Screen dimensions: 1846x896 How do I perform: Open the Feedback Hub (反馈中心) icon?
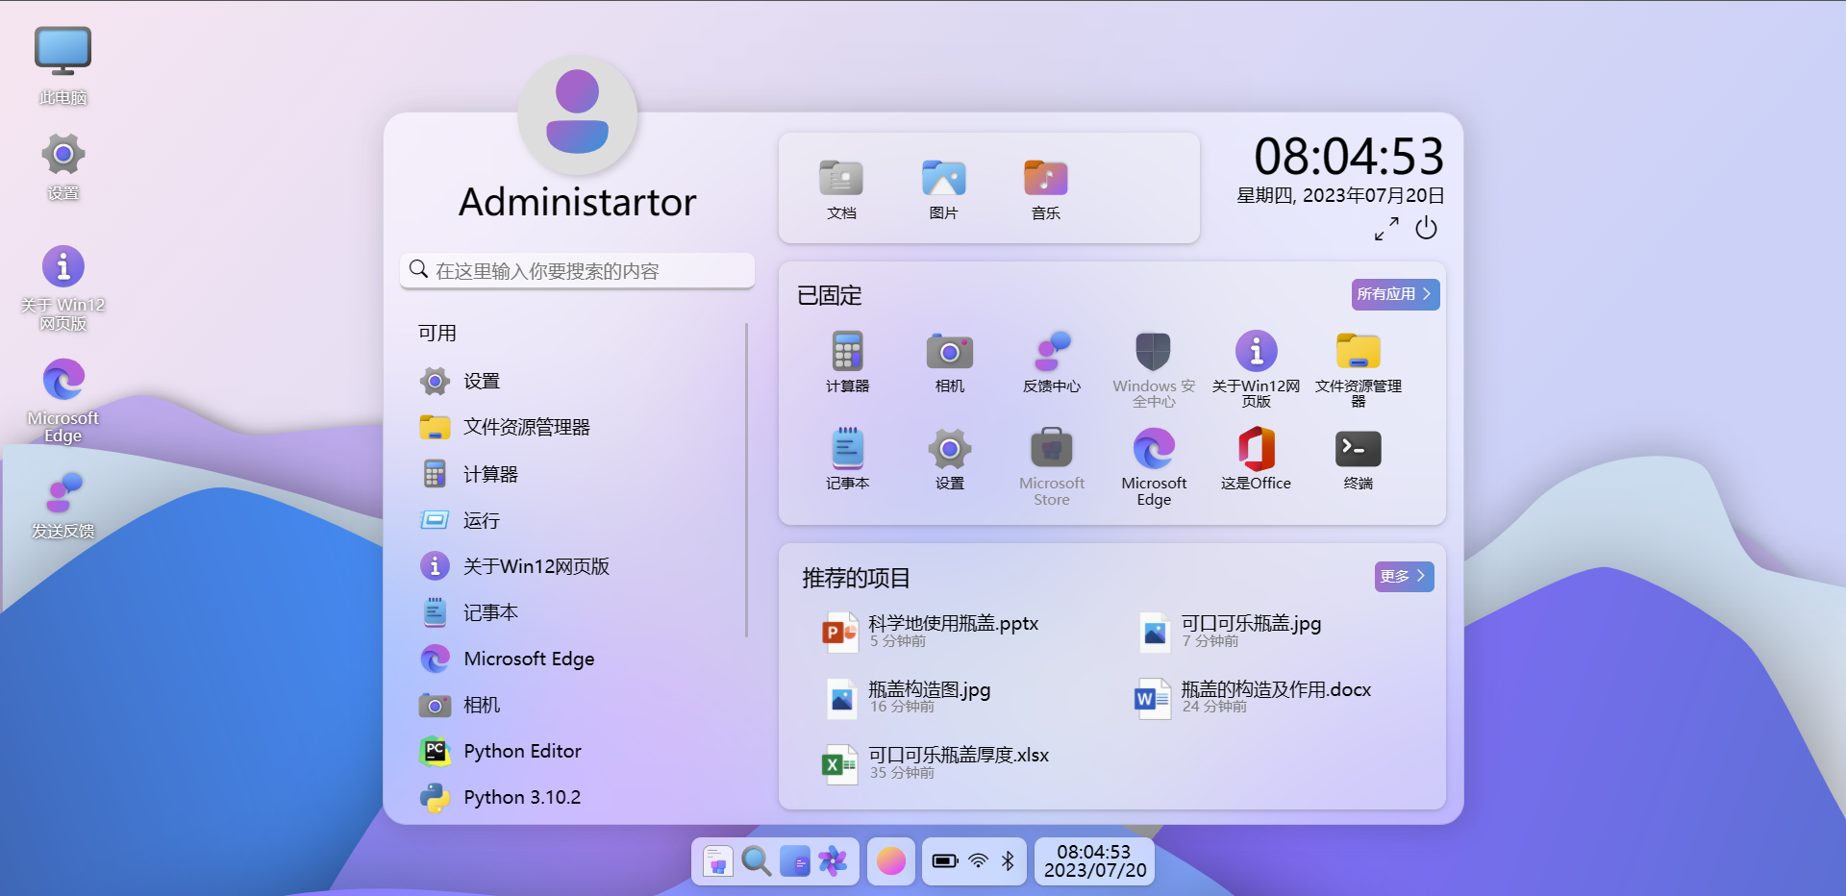(x=1052, y=353)
